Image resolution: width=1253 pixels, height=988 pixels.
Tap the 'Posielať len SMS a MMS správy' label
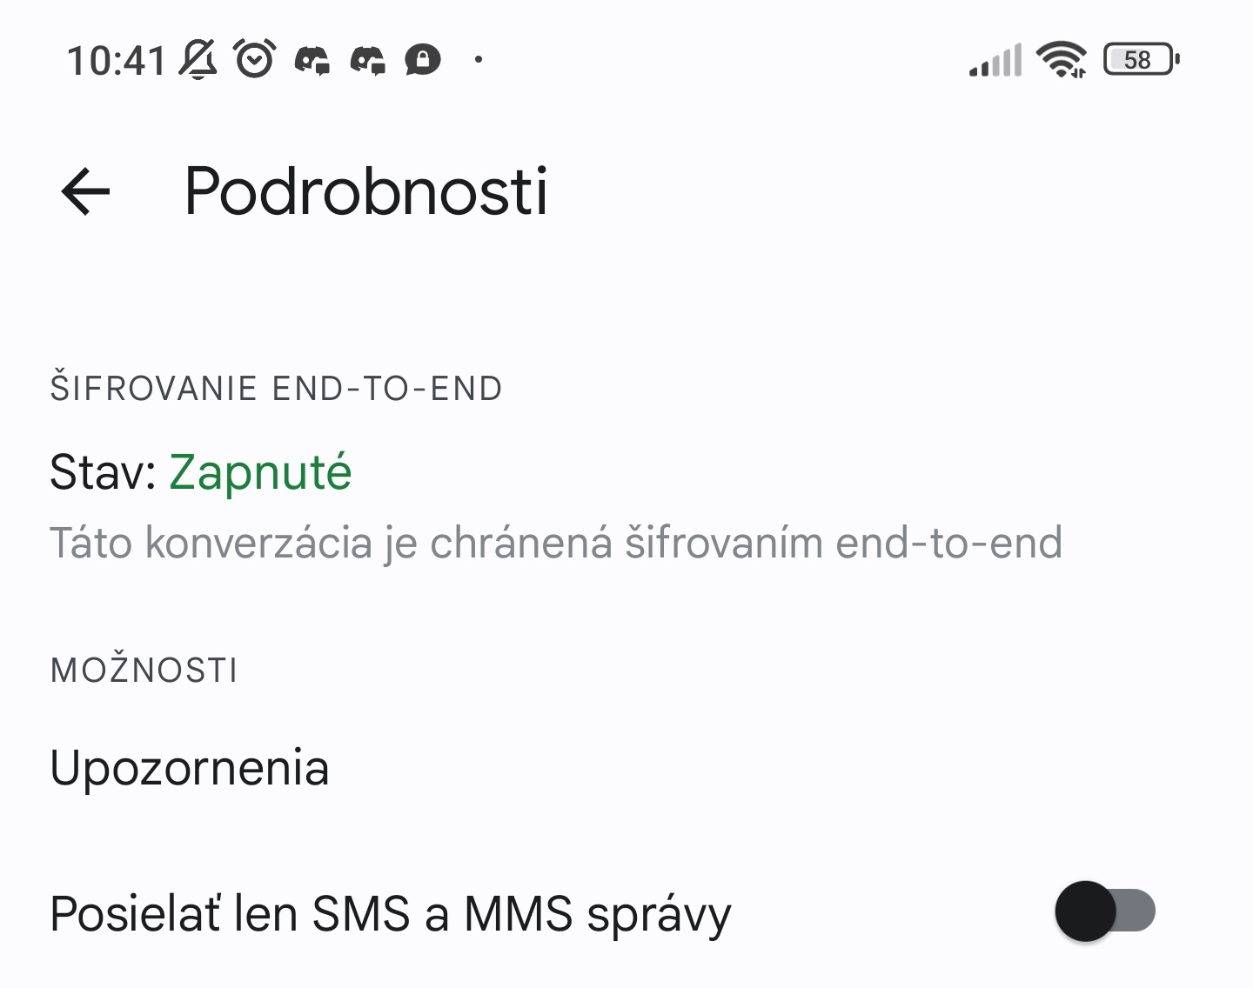pyautogui.click(x=391, y=914)
